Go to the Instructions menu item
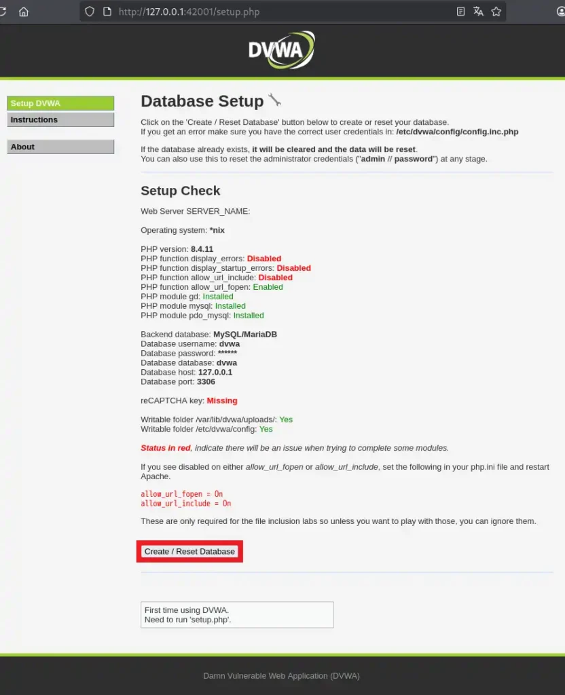The height and width of the screenshot is (695, 565). (x=60, y=119)
